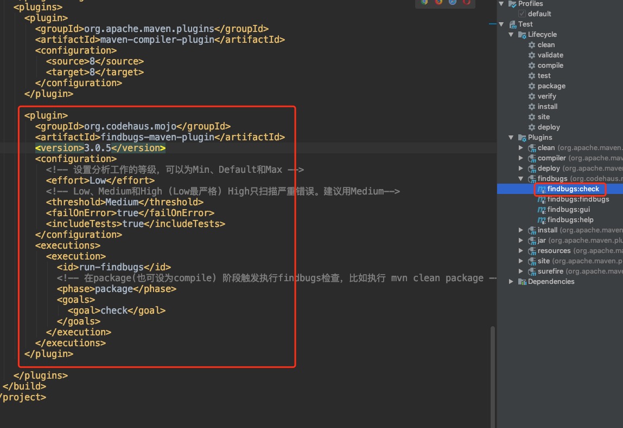
Task: Open preview in Chrome browser icon
Action: coord(424,2)
